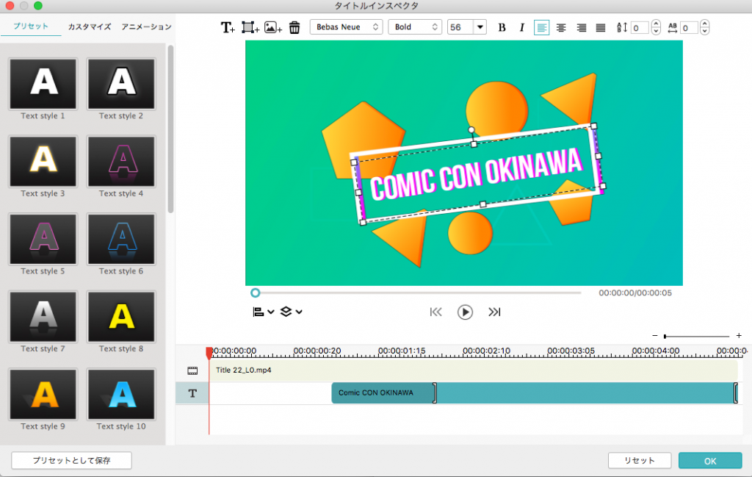Image resolution: width=752 pixels, height=477 pixels.
Task: Select the Text style 8 preset thumbnail
Action: (x=121, y=317)
